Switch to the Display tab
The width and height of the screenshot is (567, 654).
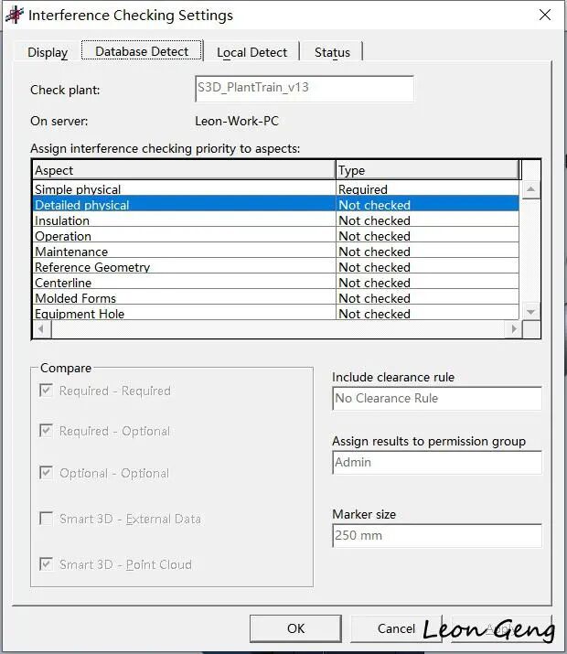click(48, 52)
